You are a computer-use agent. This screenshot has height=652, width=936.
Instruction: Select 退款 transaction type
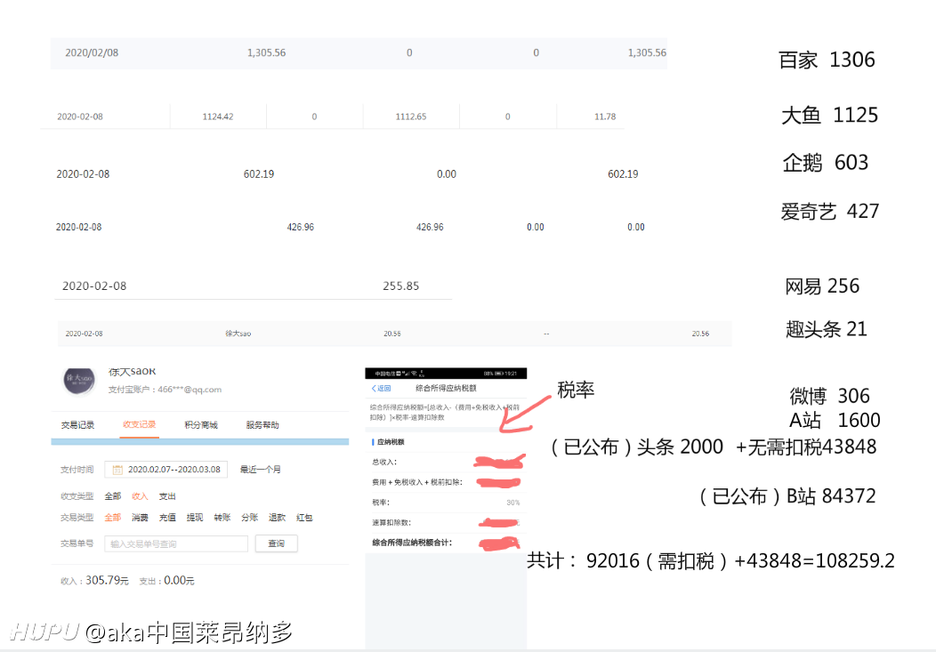tap(277, 517)
